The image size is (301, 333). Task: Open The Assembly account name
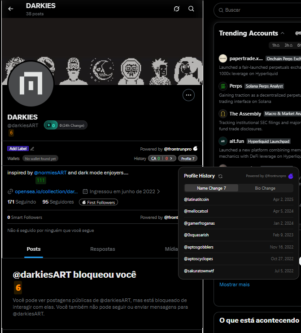tap(245, 114)
